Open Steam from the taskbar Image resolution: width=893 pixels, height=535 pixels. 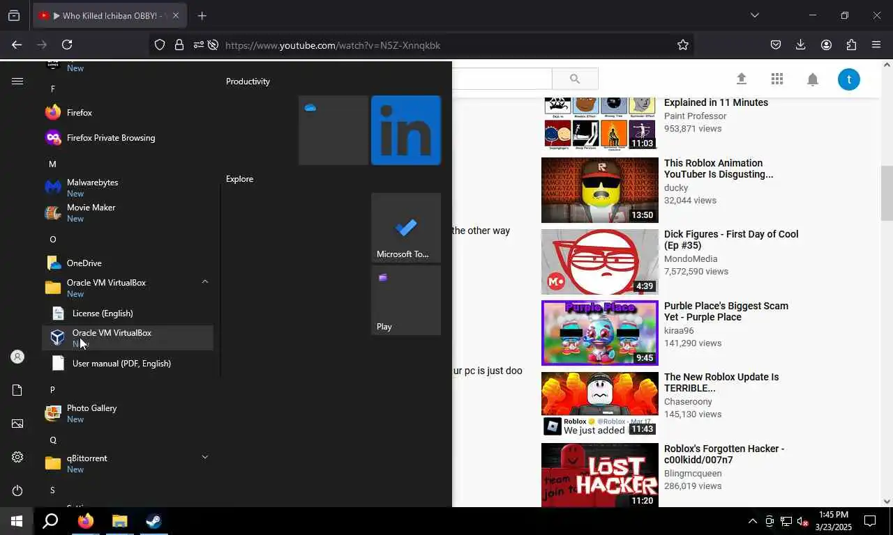click(154, 521)
